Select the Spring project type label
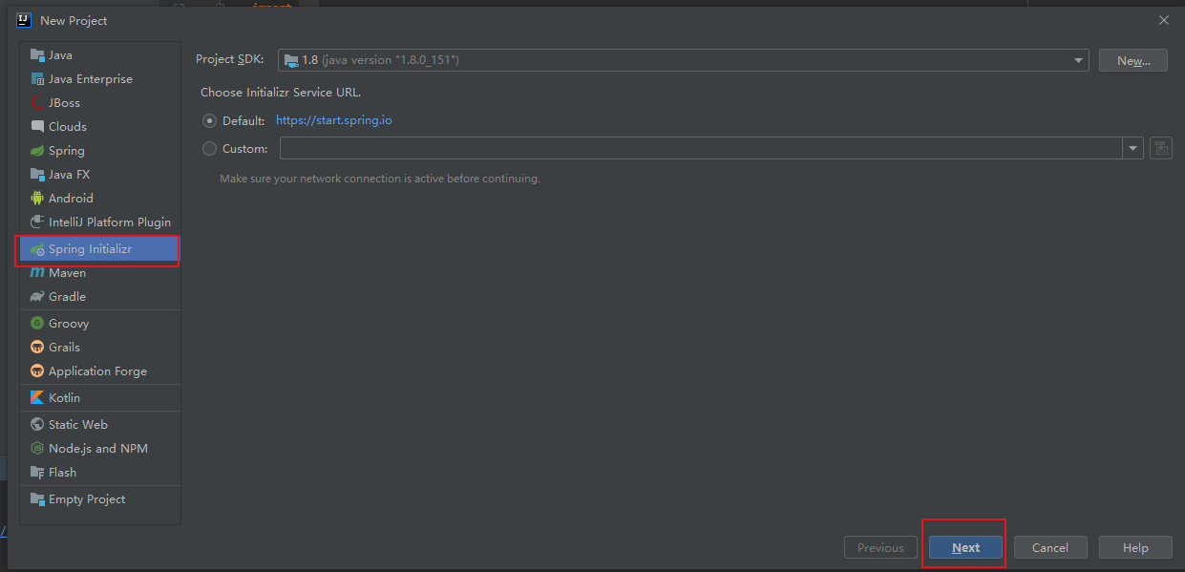Screen dimensions: 1185x572 pos(67,151)
